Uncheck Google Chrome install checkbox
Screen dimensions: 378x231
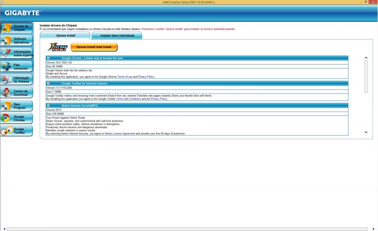pyautogui.click(x=48, y=58)
